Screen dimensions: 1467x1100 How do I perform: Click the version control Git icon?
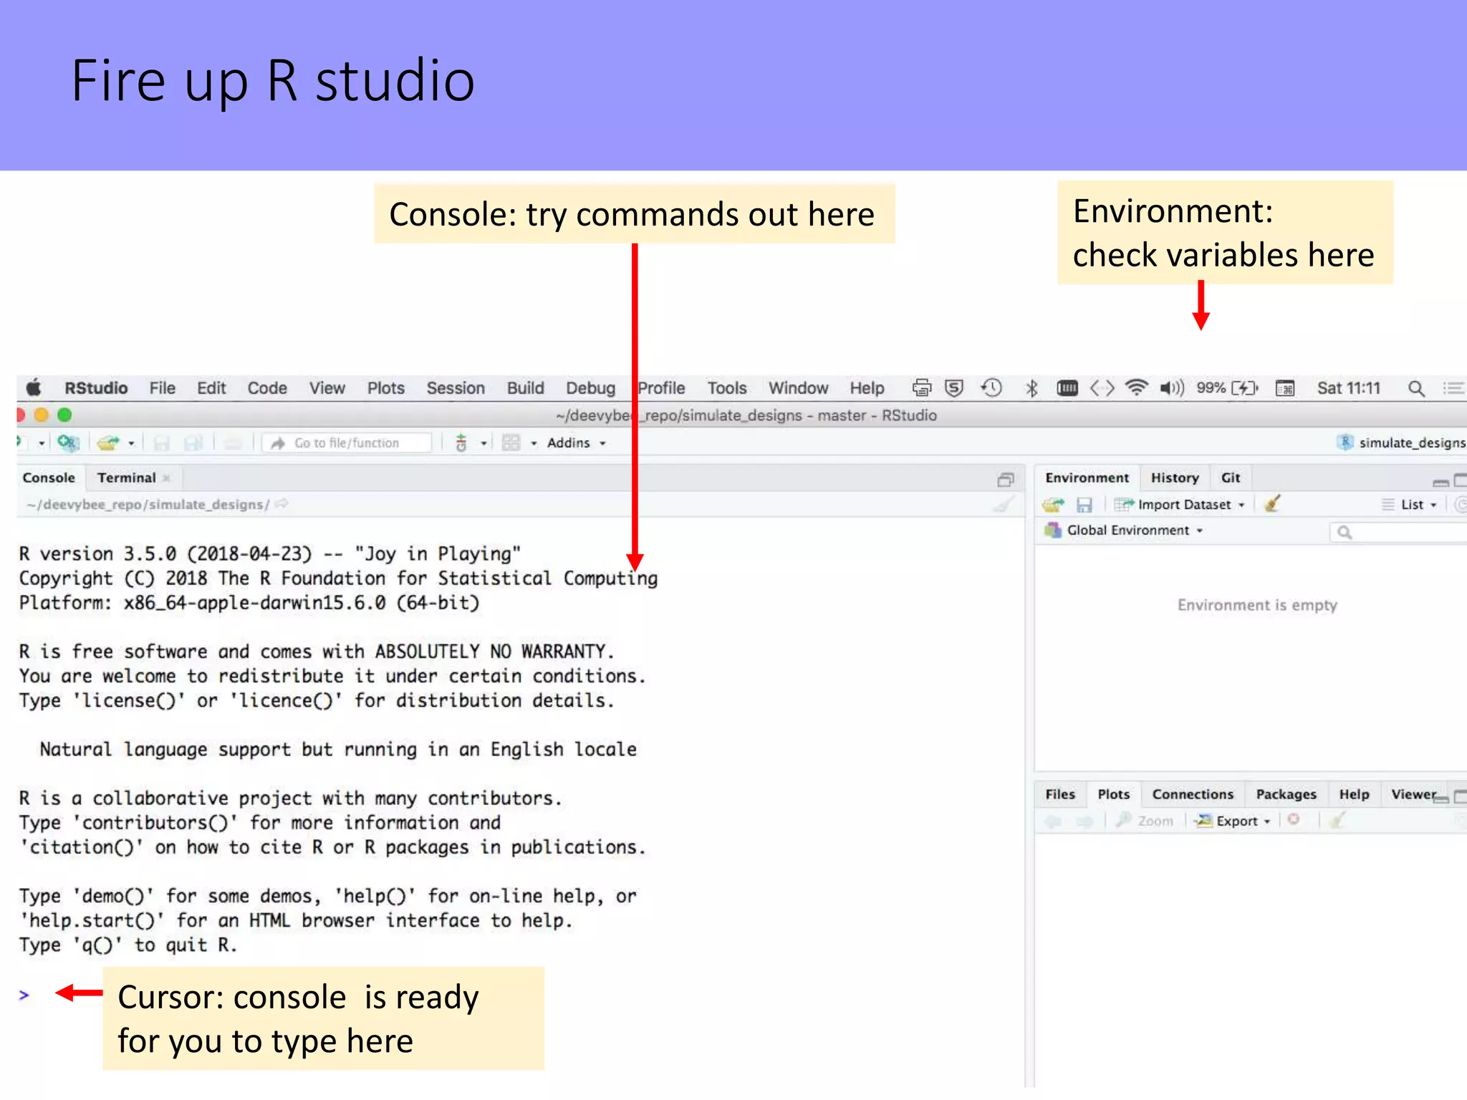pyautogui.click(x=461, y=443)
